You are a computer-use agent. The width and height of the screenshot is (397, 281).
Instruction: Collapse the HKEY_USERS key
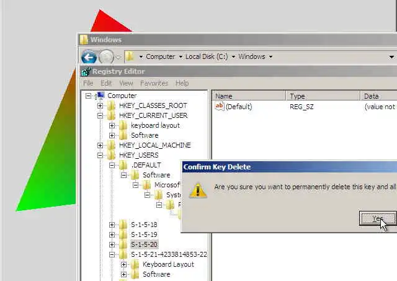tap(100, 156)
